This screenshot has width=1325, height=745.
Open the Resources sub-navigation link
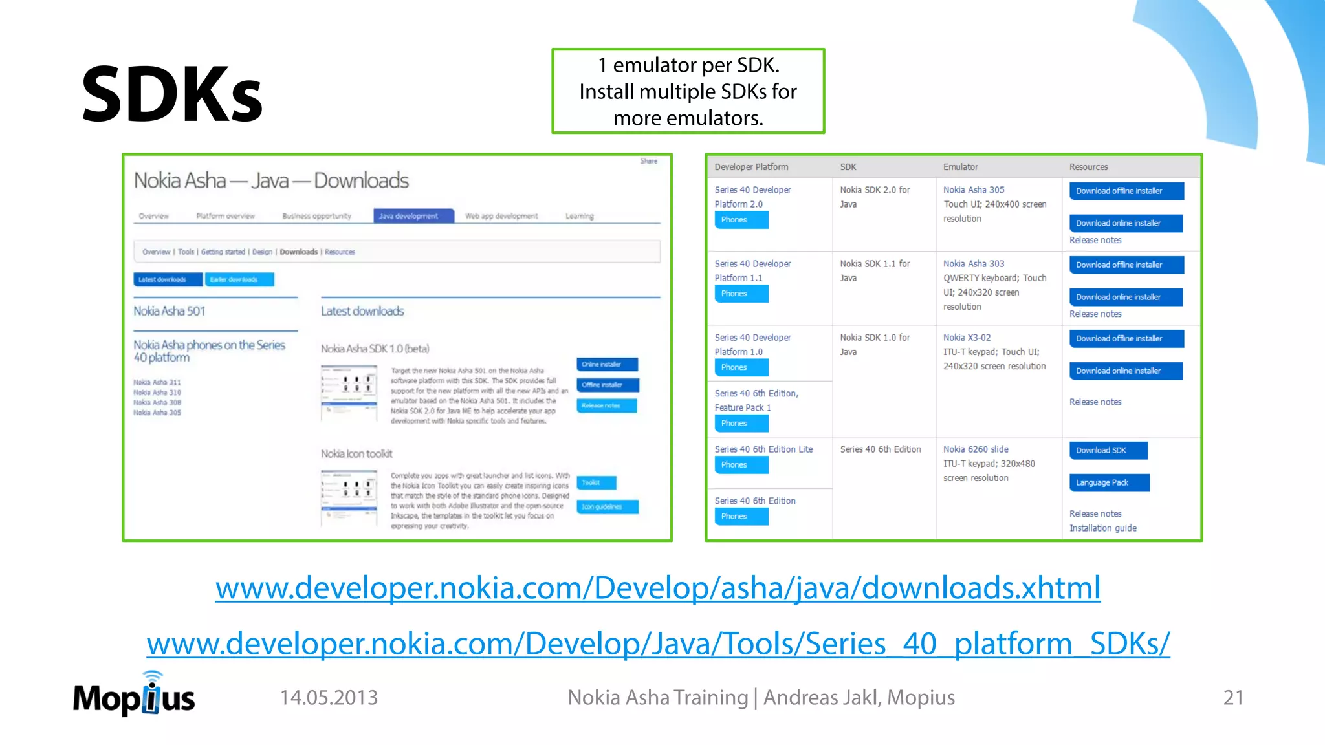click(340, 252)
